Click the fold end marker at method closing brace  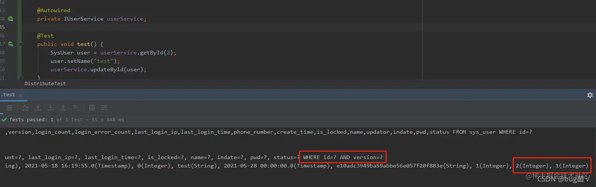(x=21, y=78)
